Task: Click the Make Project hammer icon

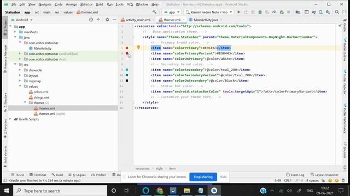Action: pyautogui.click(x=154, y=12)
